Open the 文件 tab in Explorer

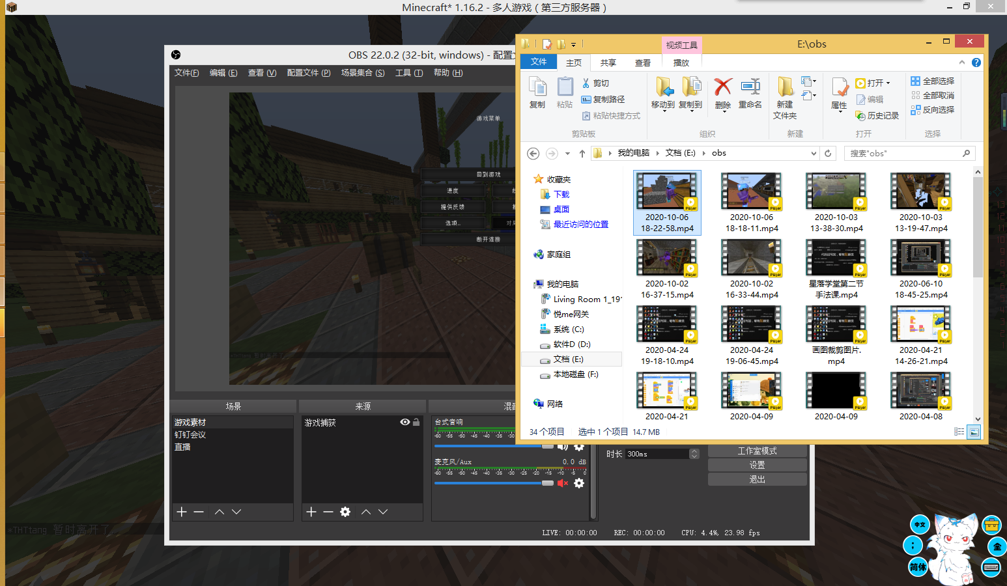[539, 62]
